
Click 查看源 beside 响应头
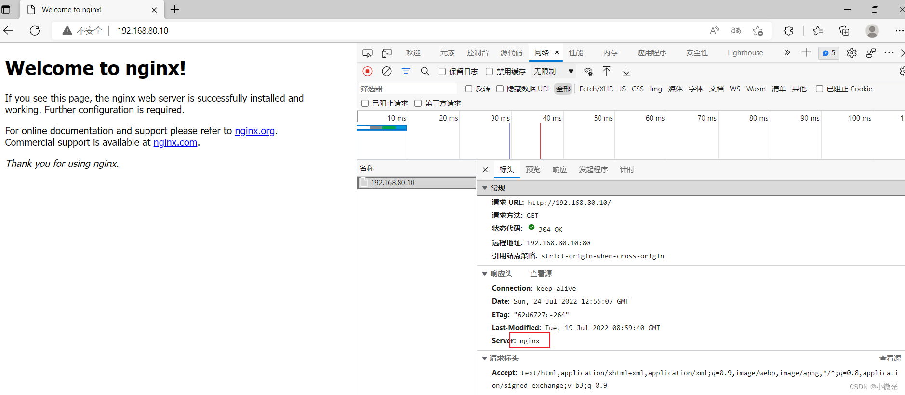[x=541, y=274]
